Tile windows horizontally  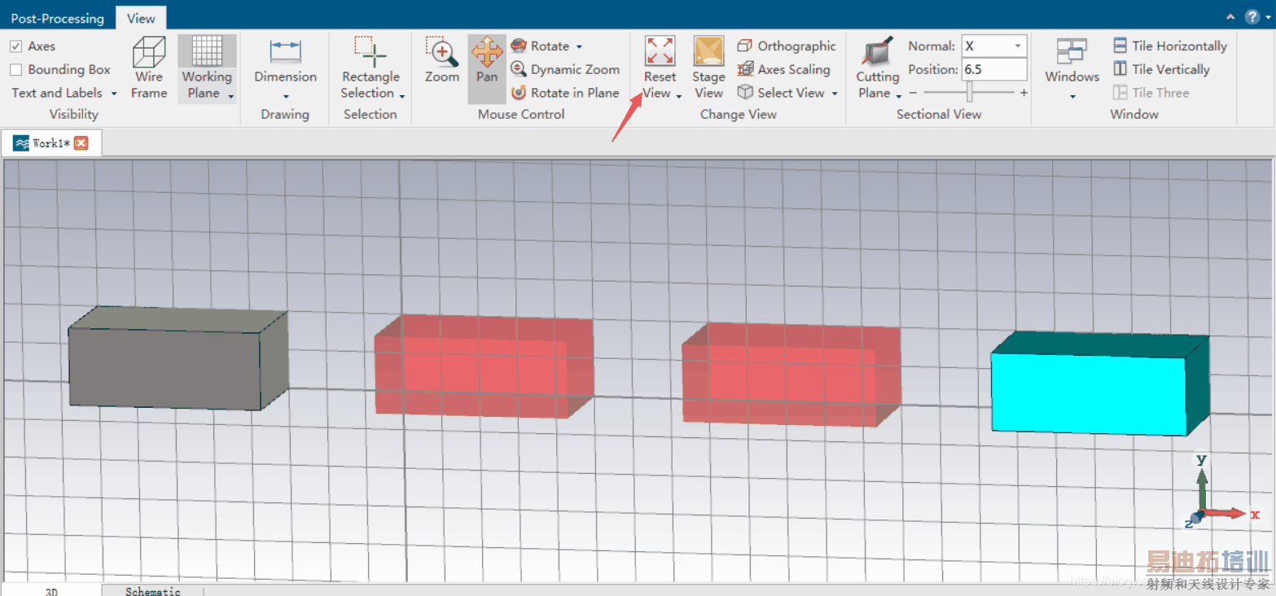tap(1170, 46)
